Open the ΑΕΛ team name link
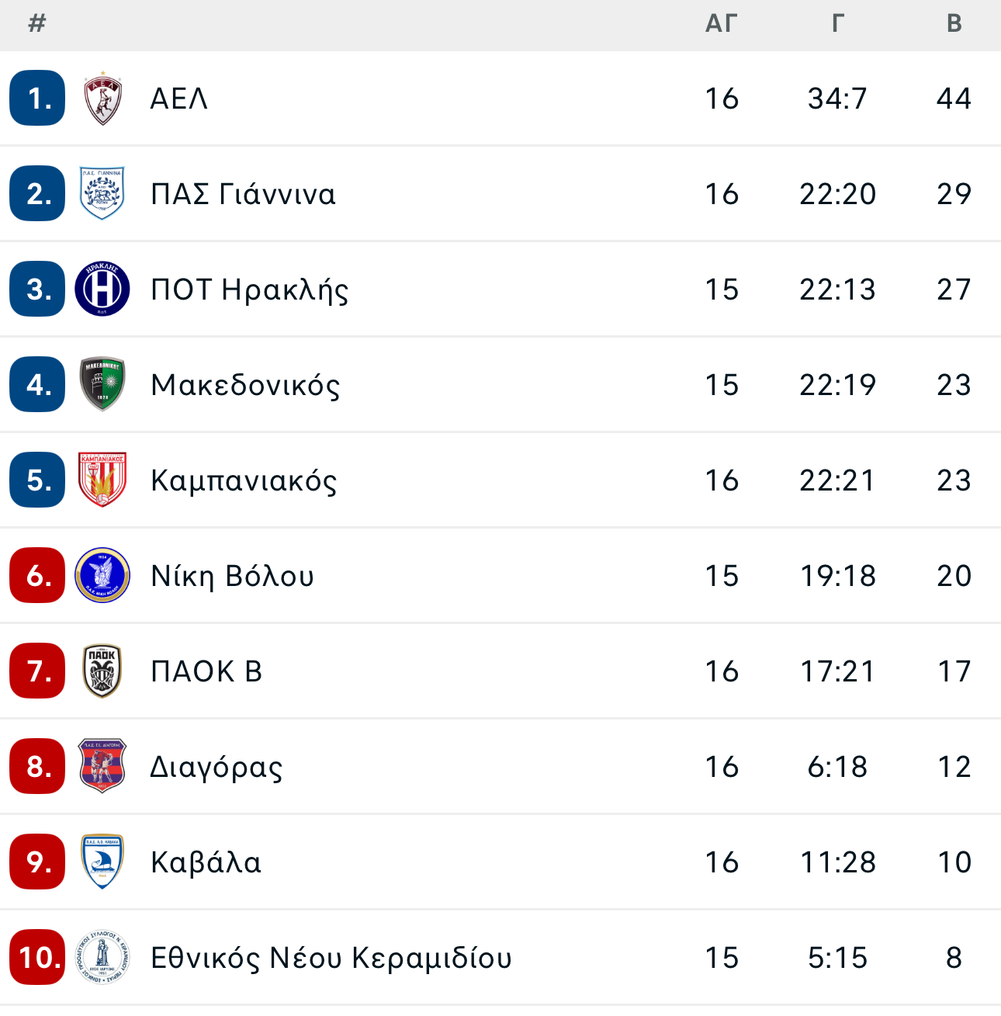 179,99
